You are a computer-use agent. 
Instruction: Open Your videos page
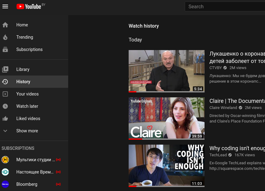[34, 94]
